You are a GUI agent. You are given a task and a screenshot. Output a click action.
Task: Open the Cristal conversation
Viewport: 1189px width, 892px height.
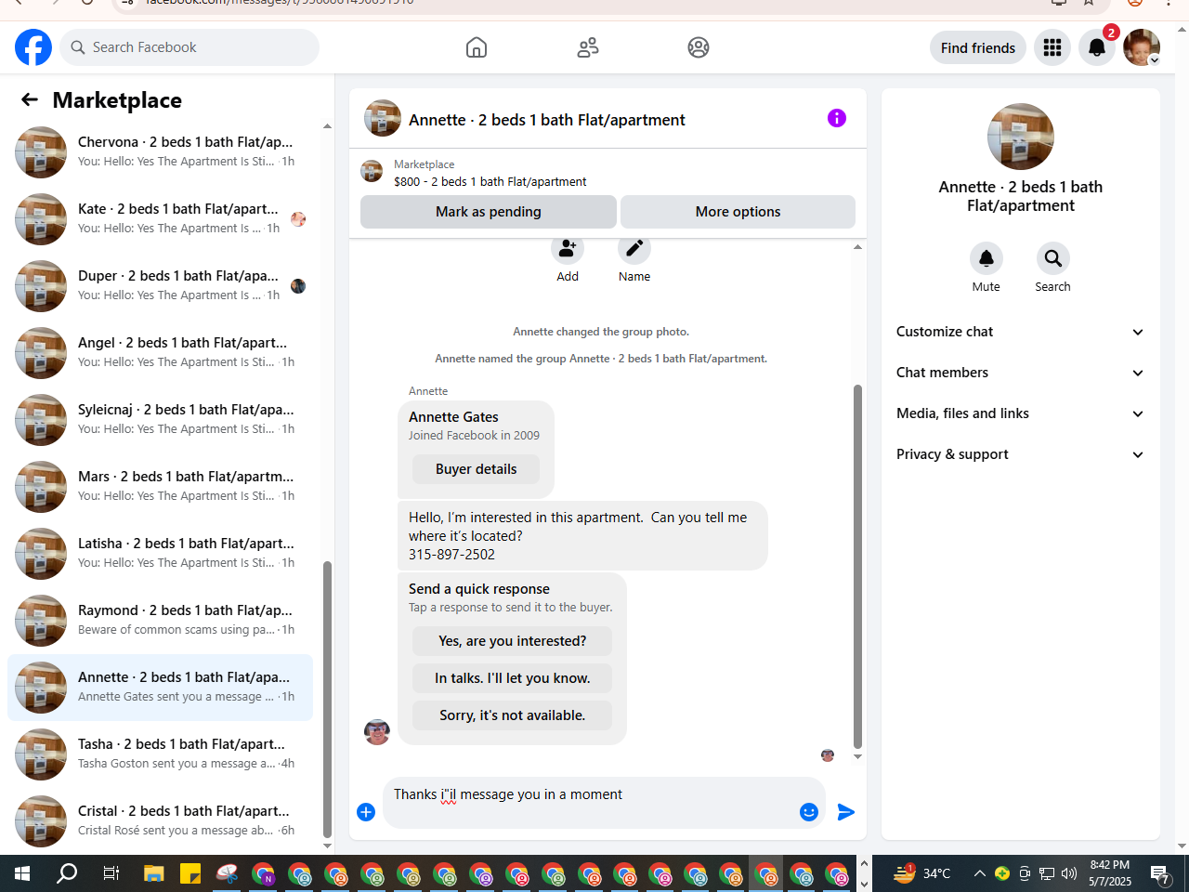(160, 821)
